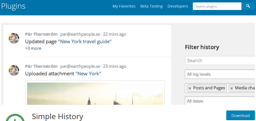This screenshot has width=256, height=121.
Task: Open the "New York" attachment link
Action: coord(88,74)
